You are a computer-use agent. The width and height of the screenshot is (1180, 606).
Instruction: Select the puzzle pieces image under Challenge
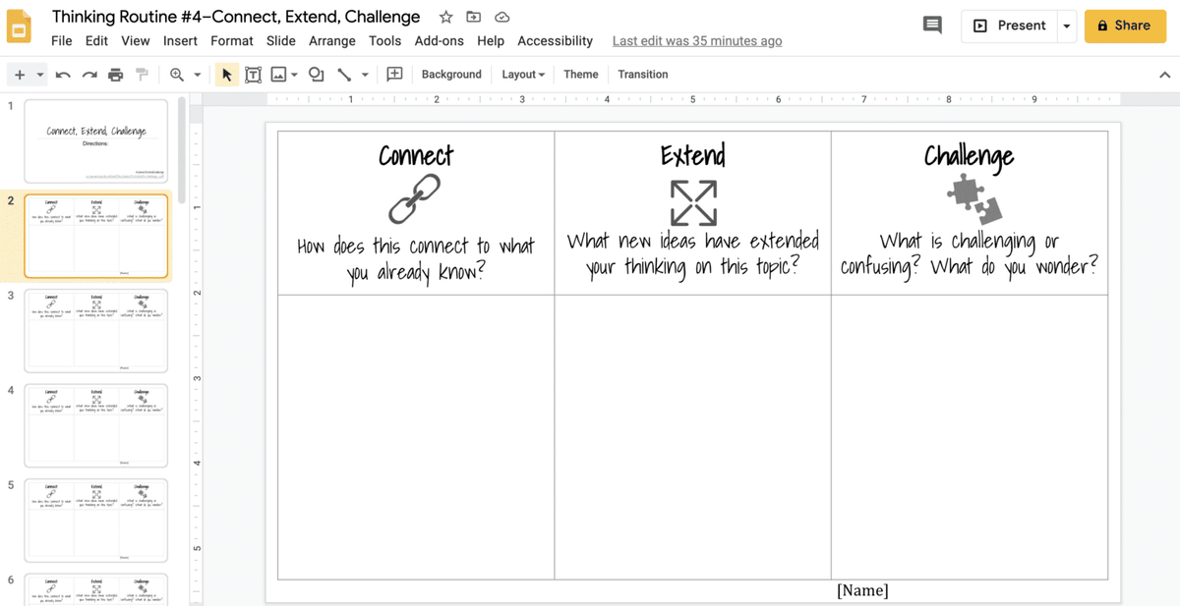[974, 199]
